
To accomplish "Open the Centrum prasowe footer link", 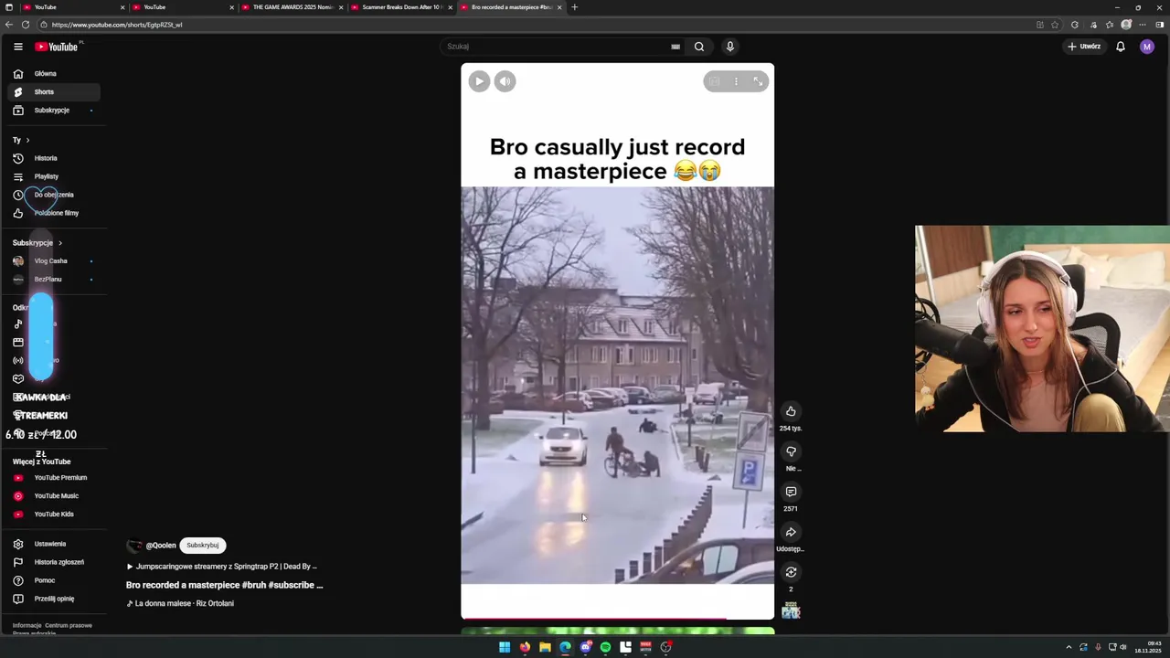I will coord(69,626).
